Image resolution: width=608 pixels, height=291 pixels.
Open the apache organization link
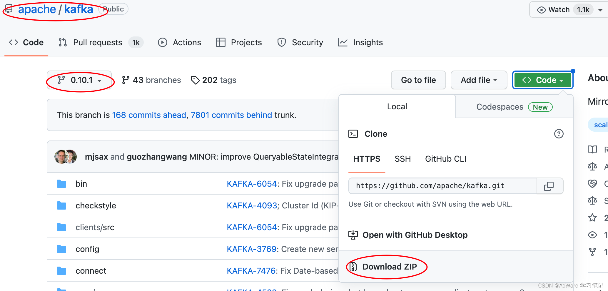click(37, 9)
